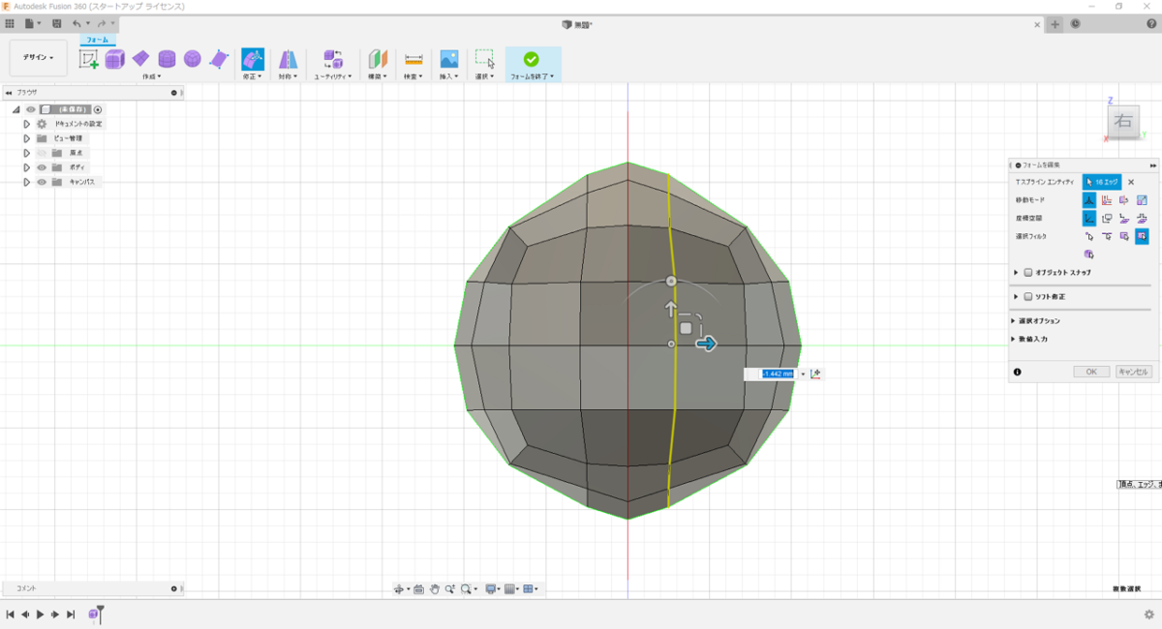Click the フォームを終了 finish form button
This screenshot has width=1162, height=629.
pos(533,64)
